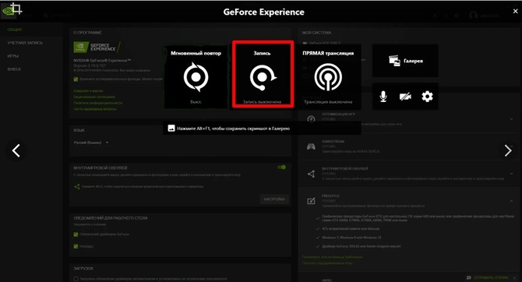
Task: Open the Галерея gallery button
Action: click(405, 61)
